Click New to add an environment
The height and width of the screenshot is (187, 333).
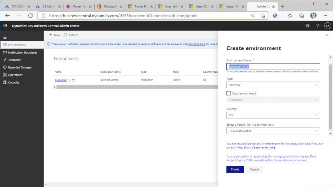tap(54, 35)
